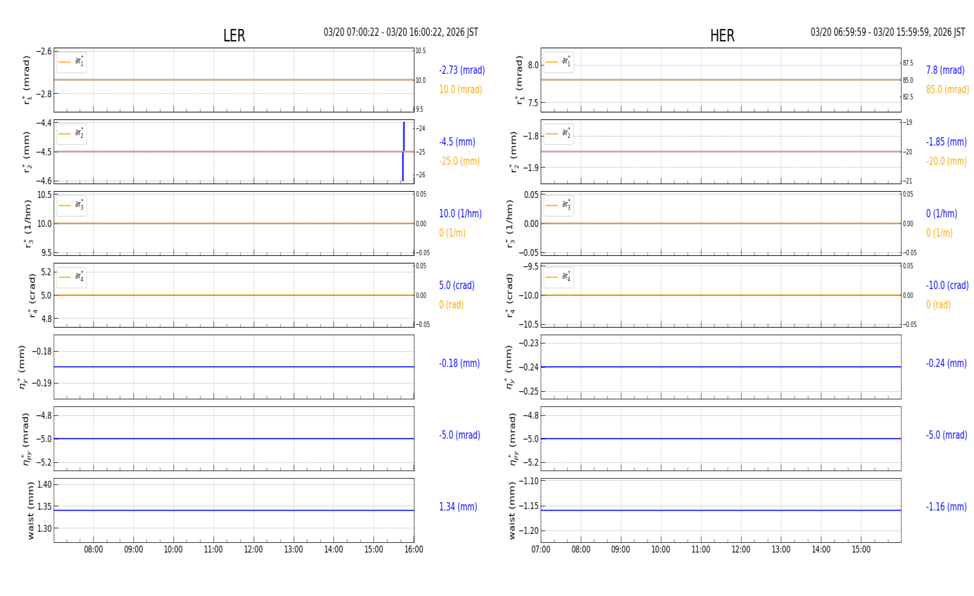Click the LER r1* (mrad) axis label
The image size is (974, 596).
point(28,80)
